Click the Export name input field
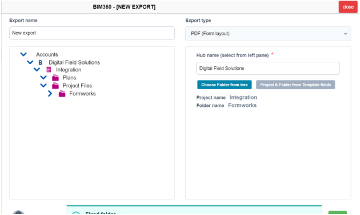The image size is (360, 215). pyautogui.click(x=92, y=33)
